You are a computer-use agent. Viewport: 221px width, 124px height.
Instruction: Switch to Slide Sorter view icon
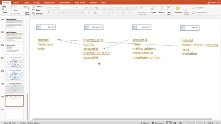click(175, 123)
